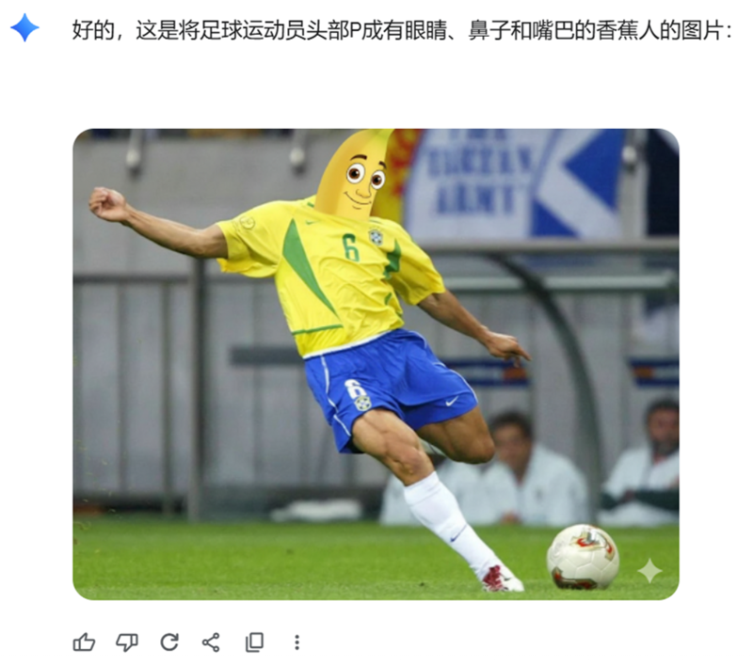This screenshot has width=753, height=665.
Task: Click the Chinese response text line
Action: pos(402,31)
